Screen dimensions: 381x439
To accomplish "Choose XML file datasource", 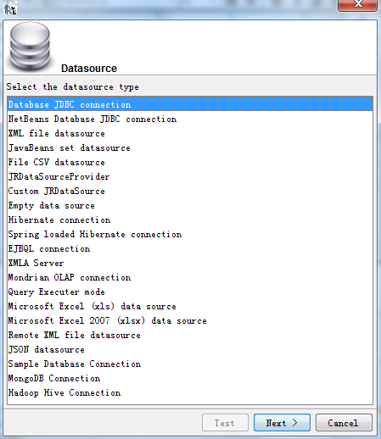I will [x=190, y=133].
